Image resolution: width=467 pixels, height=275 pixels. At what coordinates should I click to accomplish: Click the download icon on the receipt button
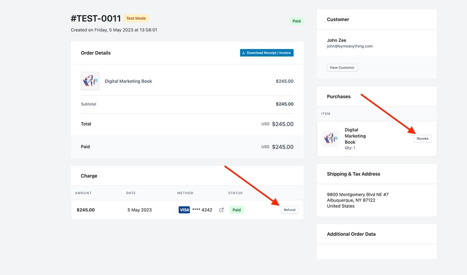(244, 53)
